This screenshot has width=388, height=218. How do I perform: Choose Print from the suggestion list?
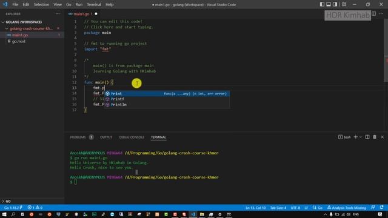(167, 94)
